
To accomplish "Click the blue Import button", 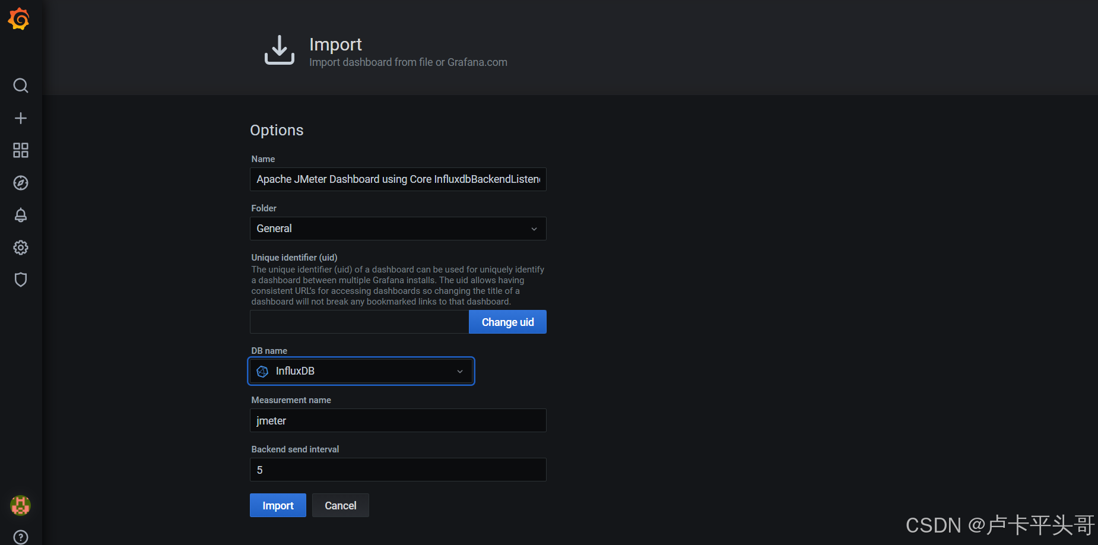I will (x=278, y=505).
